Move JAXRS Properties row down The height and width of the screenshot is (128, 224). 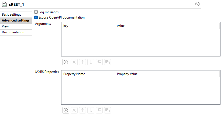[91, 110]
